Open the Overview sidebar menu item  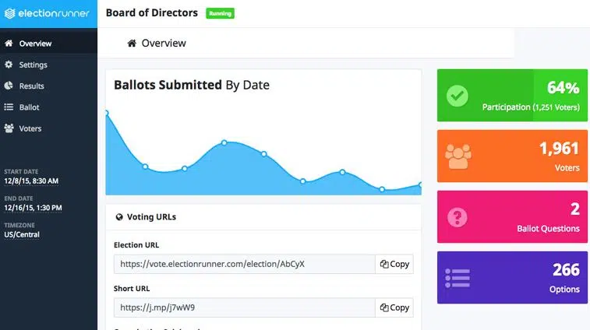point(48,44)
